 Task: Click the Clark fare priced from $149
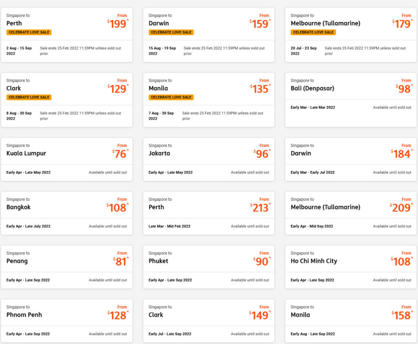209,315
